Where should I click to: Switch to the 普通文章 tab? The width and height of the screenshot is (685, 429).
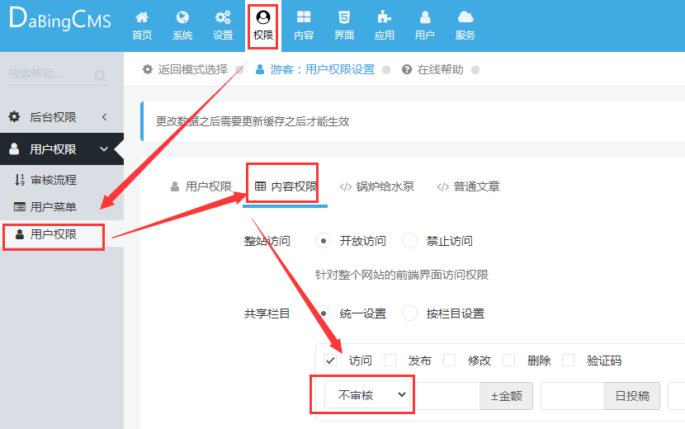click(x=468, y=186)
